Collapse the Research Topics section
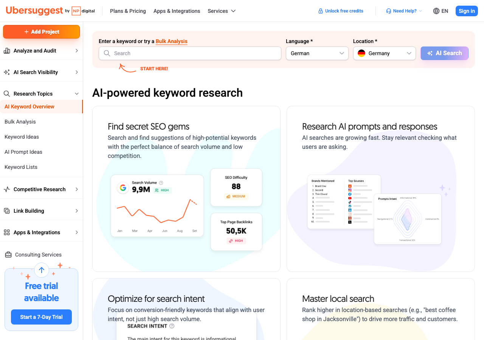Image resolution: width=484 pixels, height=340 pixels. tap(77, 94)
